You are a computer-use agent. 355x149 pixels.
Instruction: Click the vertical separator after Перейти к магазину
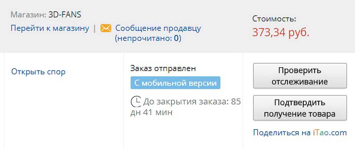95,28
